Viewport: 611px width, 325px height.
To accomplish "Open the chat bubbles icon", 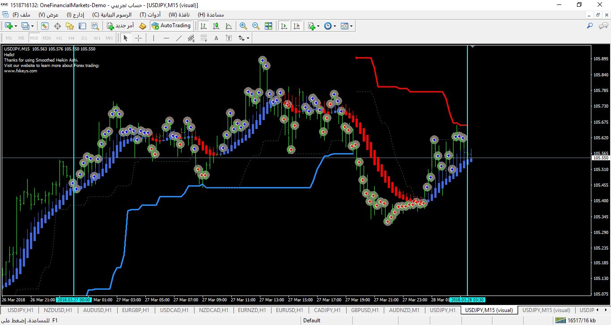I will (x=603, y=26).
